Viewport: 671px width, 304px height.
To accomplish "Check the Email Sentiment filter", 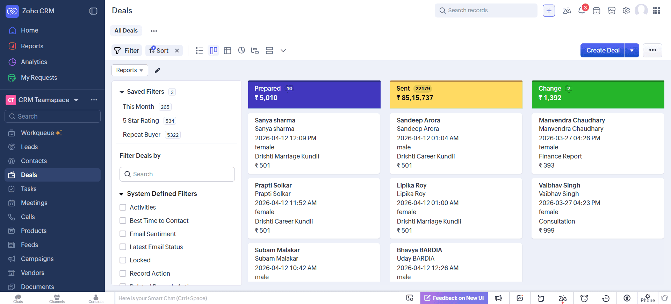I will point(123,234).
